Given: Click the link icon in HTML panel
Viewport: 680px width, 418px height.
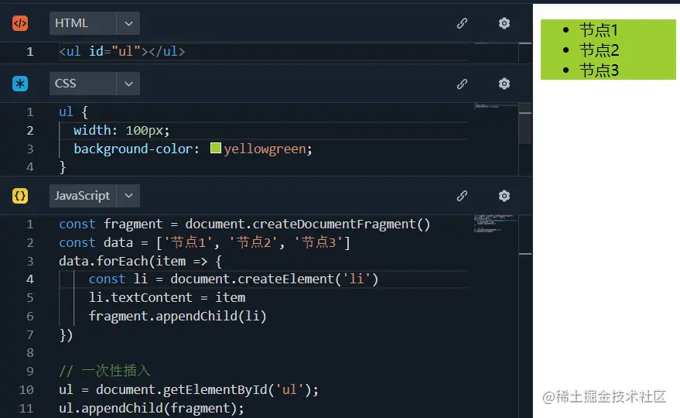Looking at the screenshot, I should (x=463, y=23).
